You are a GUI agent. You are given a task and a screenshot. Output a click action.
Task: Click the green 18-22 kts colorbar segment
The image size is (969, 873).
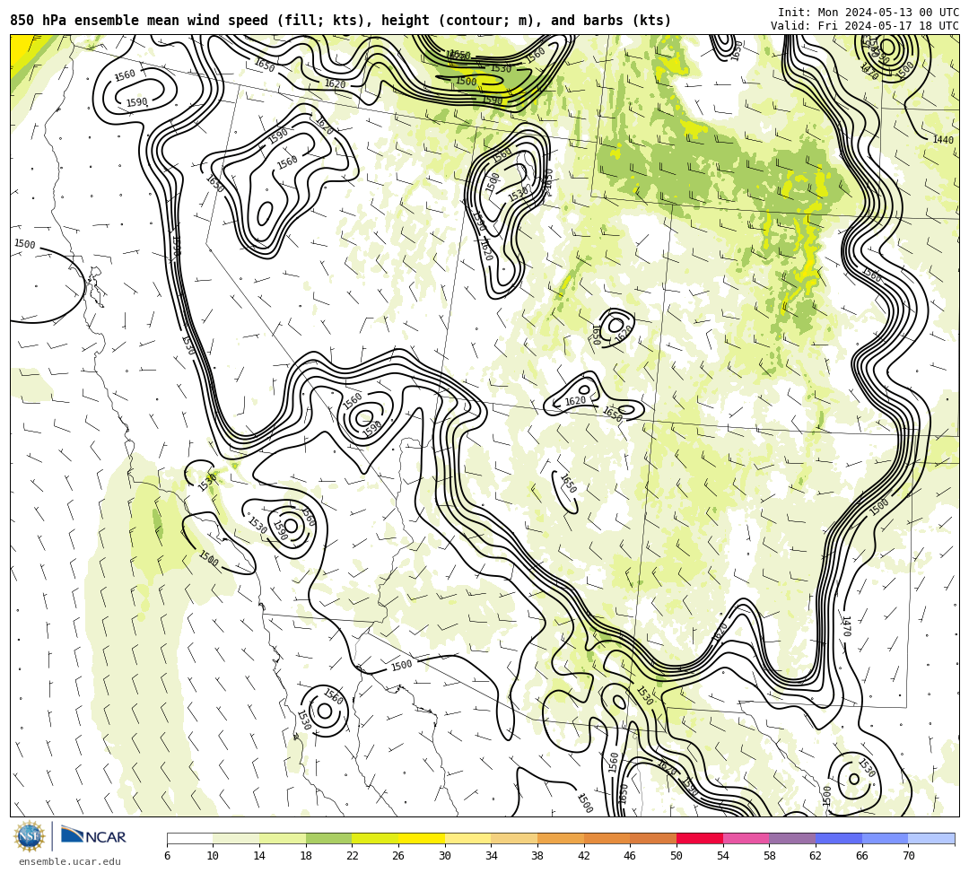coord(328,838)
